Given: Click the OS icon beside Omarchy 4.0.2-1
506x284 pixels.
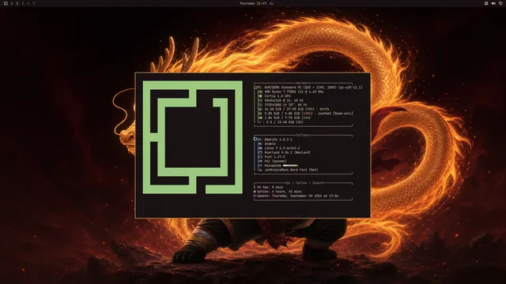Looking at the screenshot, I should [x=255, y=139].
